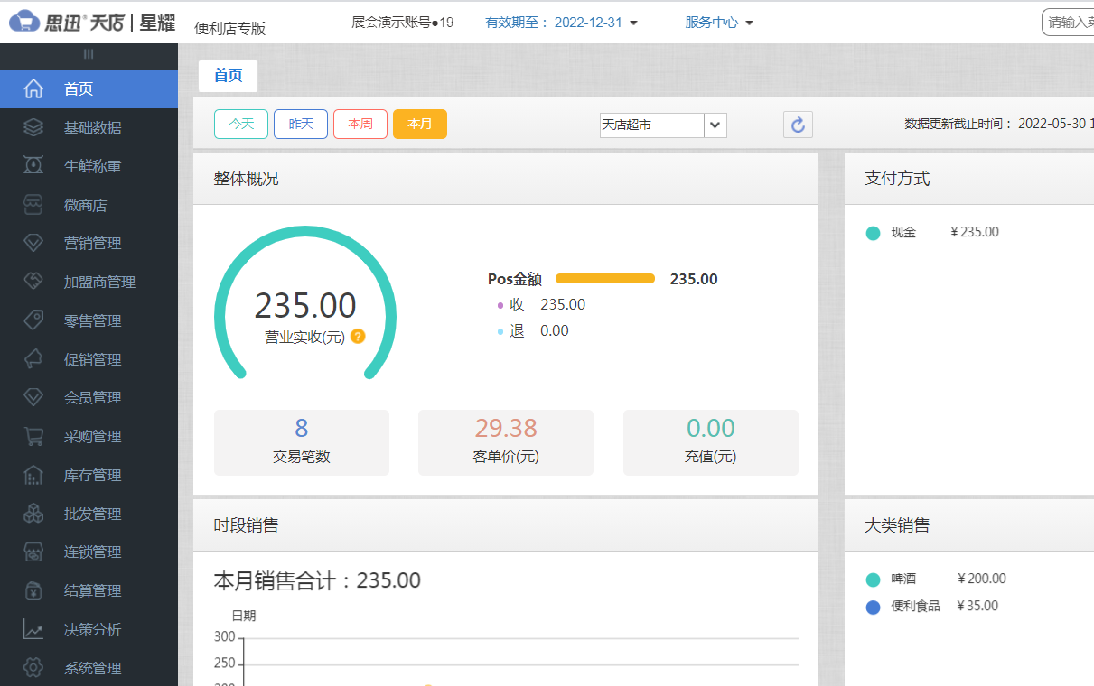Click the 退 0.00 line
1094x686 pixels.
[533, 331]
